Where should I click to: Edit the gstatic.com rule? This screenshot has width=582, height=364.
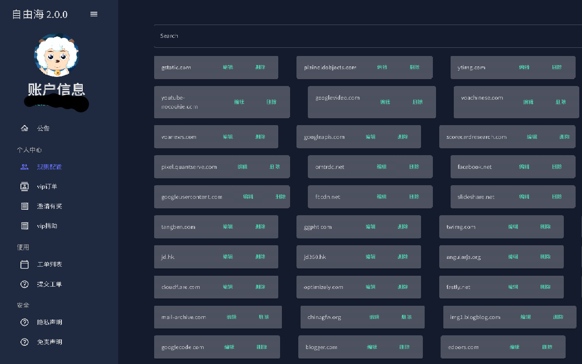click(x=228, y=67)
